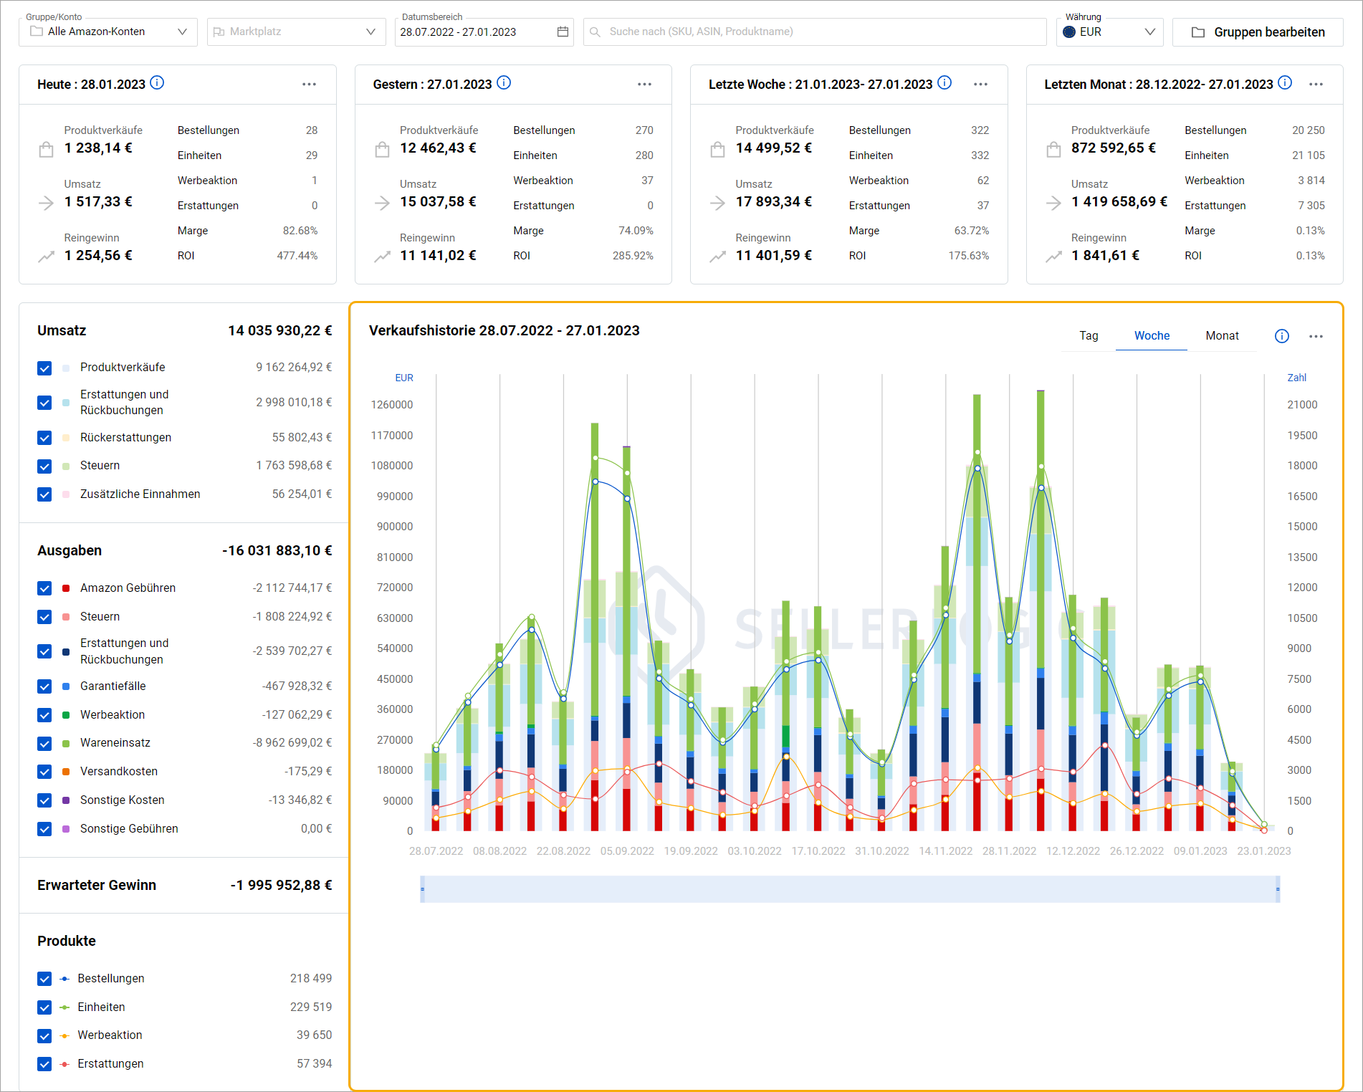Viewport: 1363px width, 1092px height.
Task: Click the info icon next to Gestern 27.01.2023
Action: click(504, 83)
